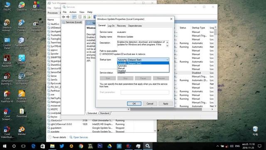Show hidden system tray icons
This screenshot has width=266, height=150.
tap(218, 146)
